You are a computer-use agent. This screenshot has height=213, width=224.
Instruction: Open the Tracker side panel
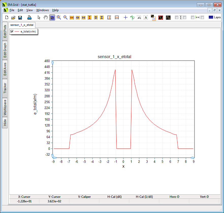(x=5, y=88)
